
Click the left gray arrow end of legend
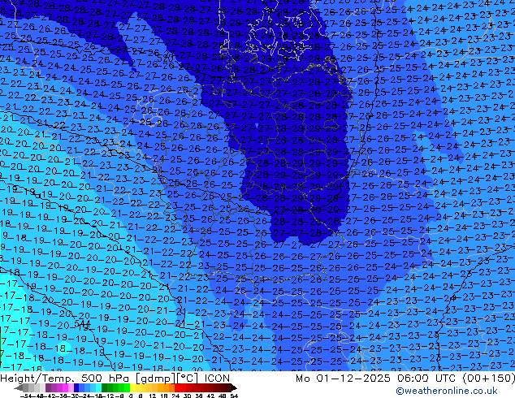(x=19, y=387)
